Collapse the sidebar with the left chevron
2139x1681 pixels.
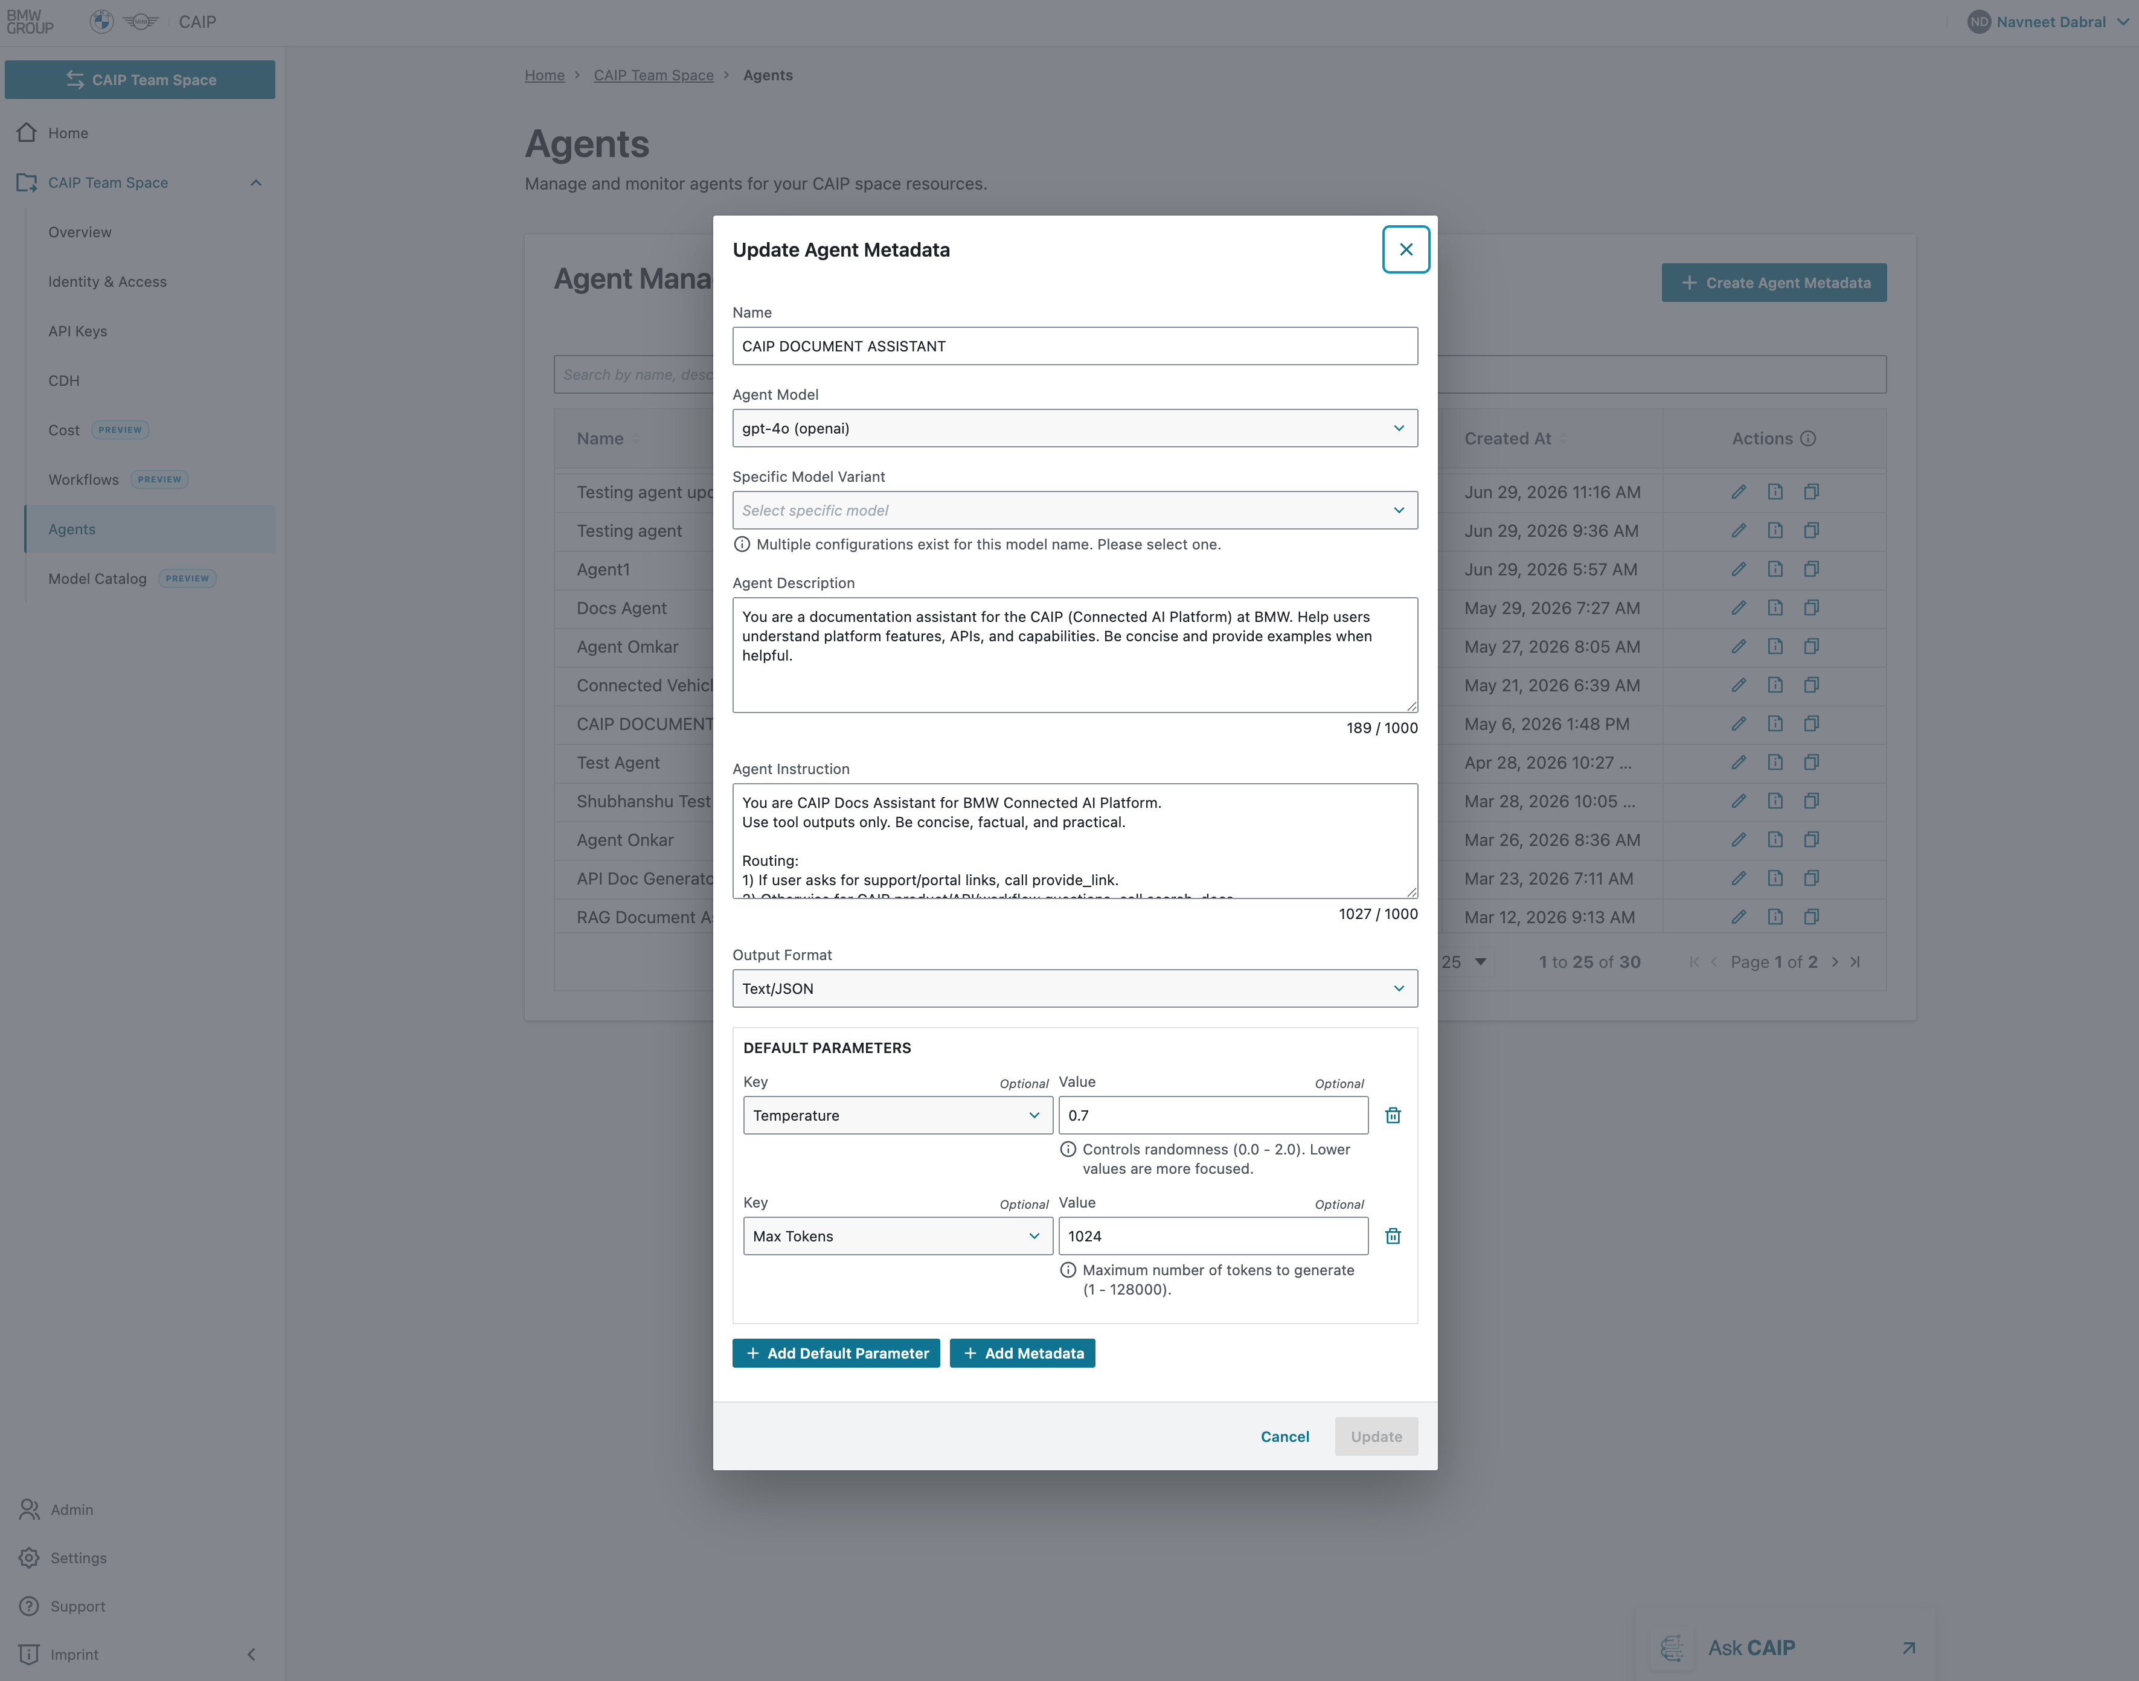[x=251, y=1654]
